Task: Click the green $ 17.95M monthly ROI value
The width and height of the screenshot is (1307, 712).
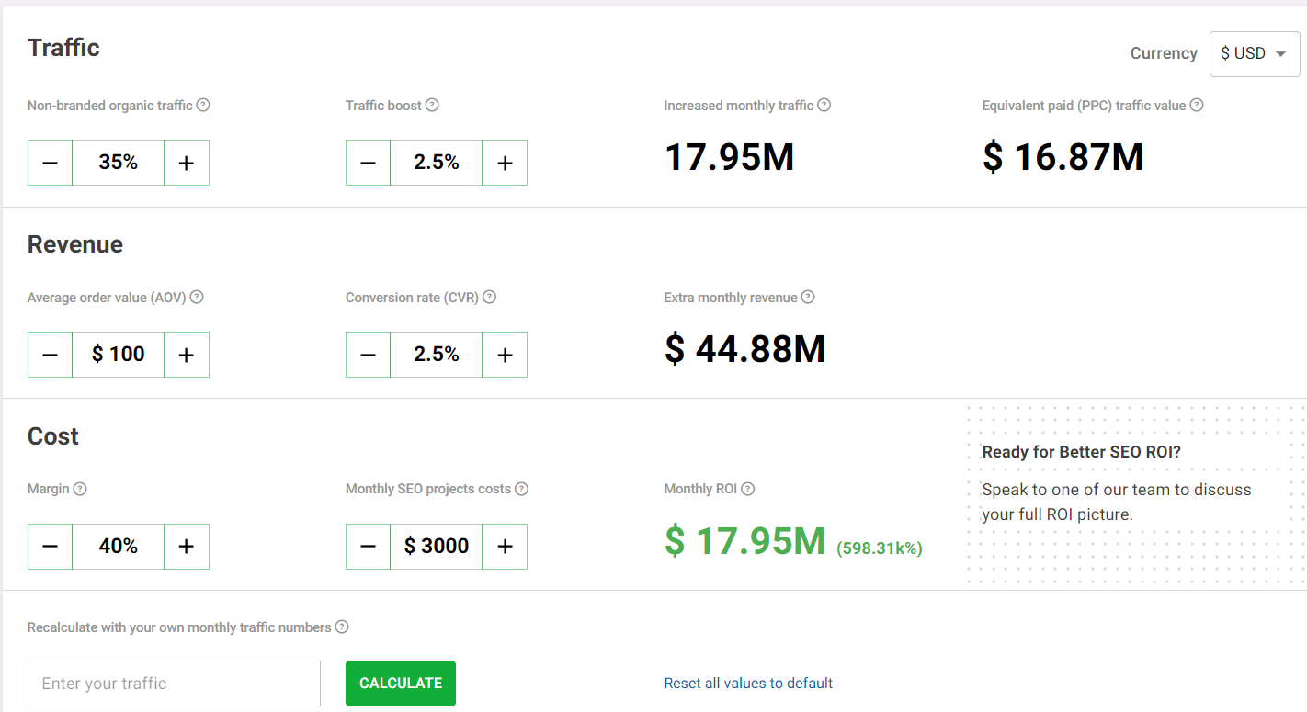Action: click(x=745, y=541)
